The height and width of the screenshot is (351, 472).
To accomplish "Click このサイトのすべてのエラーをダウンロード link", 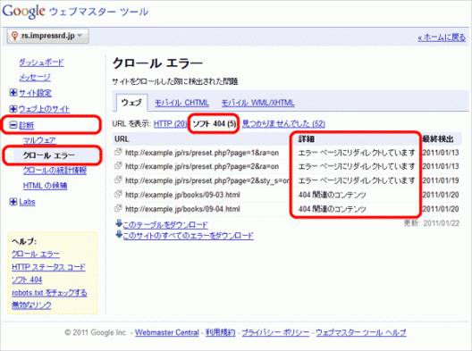I will click(188, 236).
